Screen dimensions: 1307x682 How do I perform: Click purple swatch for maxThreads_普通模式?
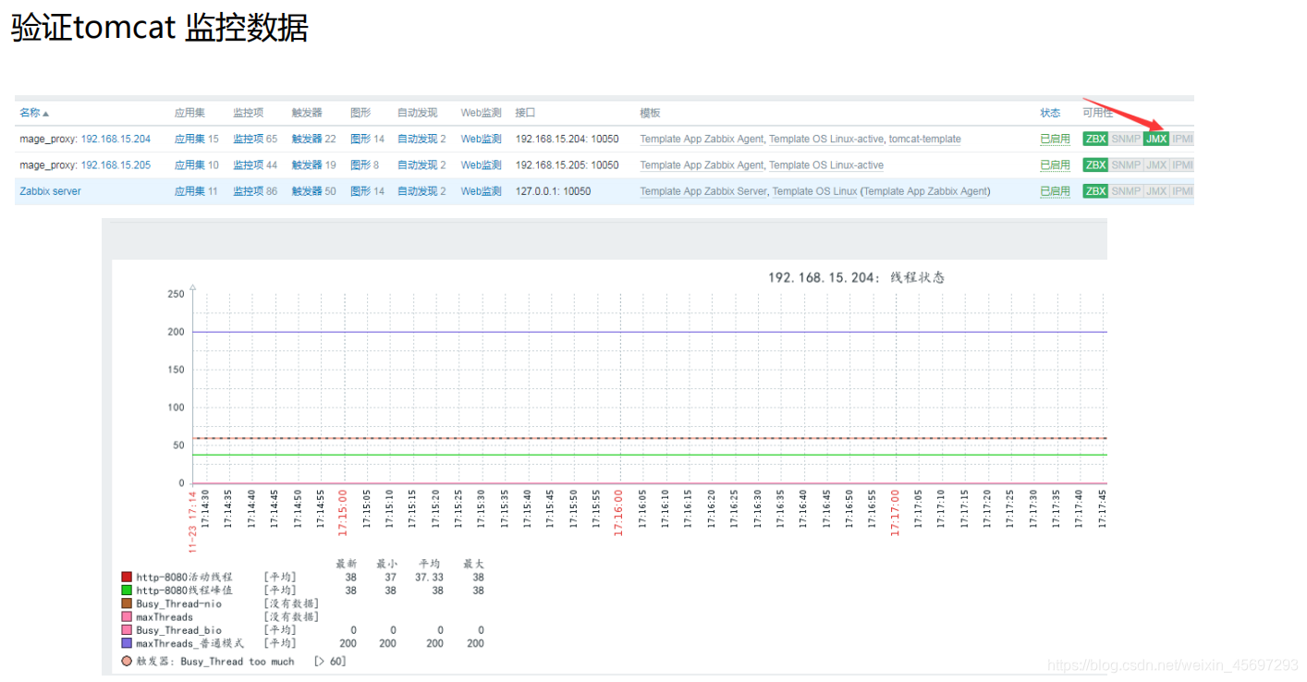point(127,643)
